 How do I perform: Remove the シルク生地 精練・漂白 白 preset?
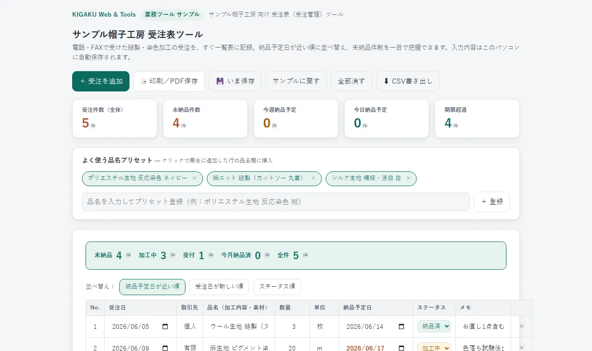click(408, 178)
